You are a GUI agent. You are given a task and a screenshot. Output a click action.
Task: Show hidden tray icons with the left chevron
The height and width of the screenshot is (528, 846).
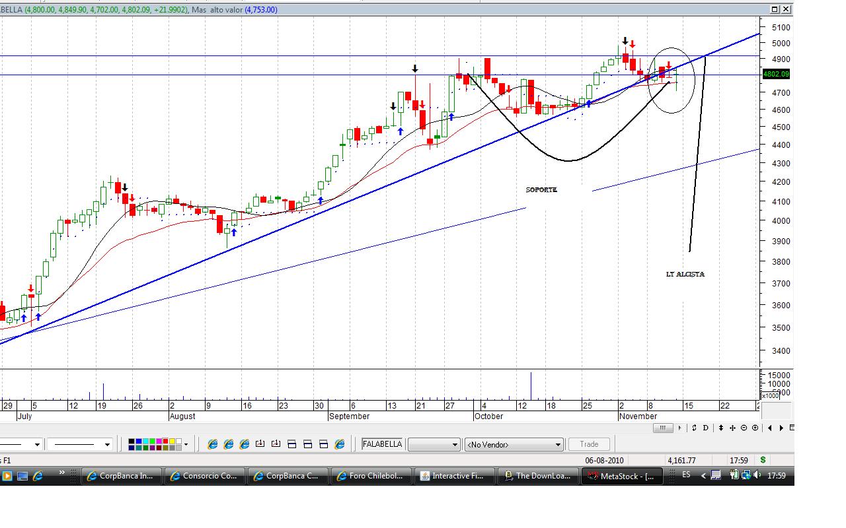(703, 475)
